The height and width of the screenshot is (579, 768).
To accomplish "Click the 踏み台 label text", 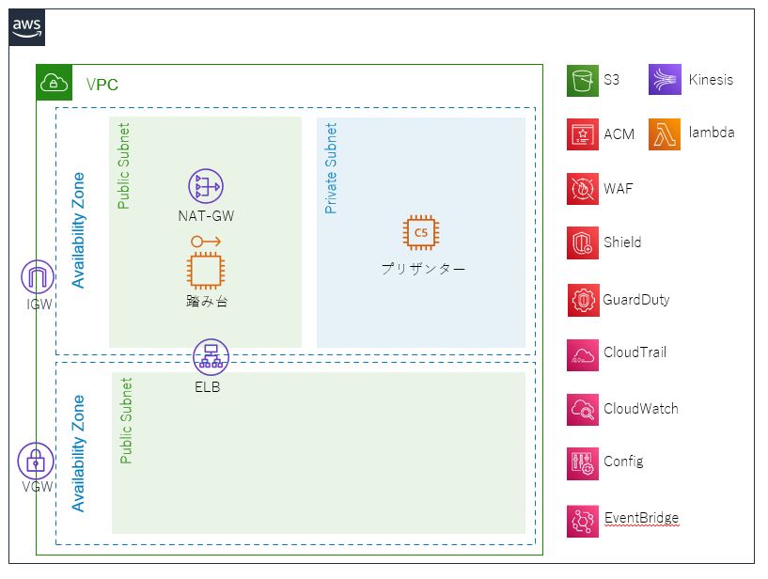I will pyautogui.click(x=207, y=302).
